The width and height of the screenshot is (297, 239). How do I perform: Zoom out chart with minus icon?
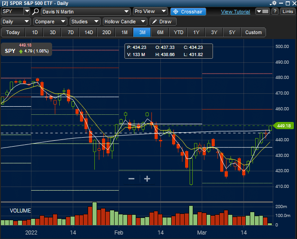click(132, 178)
